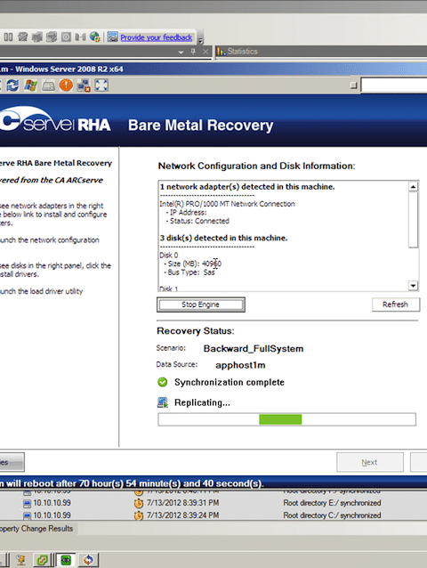The image size is (427, 568).
Task: Pin the pane using the pushpin icon
Action: (193, 52)
